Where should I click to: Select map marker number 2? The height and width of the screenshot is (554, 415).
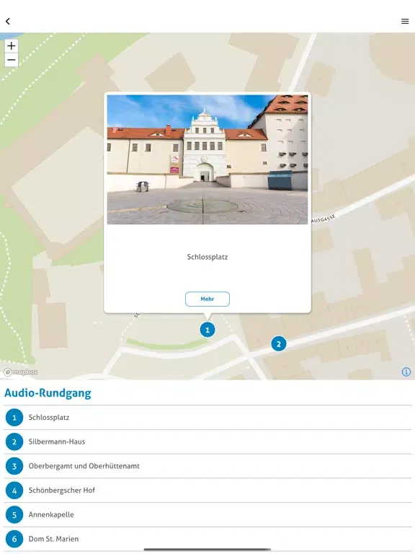[x=278, y=344]
